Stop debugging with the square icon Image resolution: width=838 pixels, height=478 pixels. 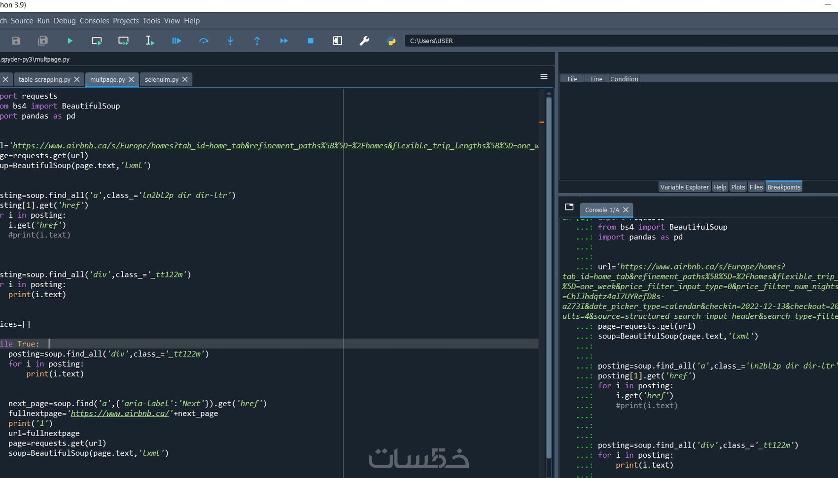(x=311, y=41)
